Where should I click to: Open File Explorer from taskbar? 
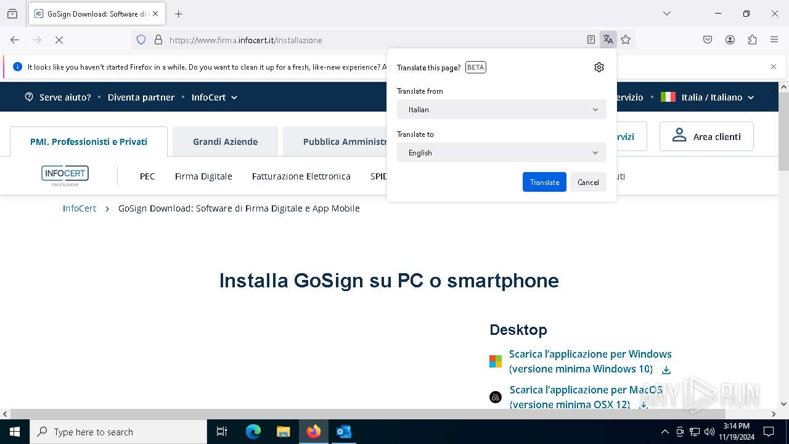(283, 432)
